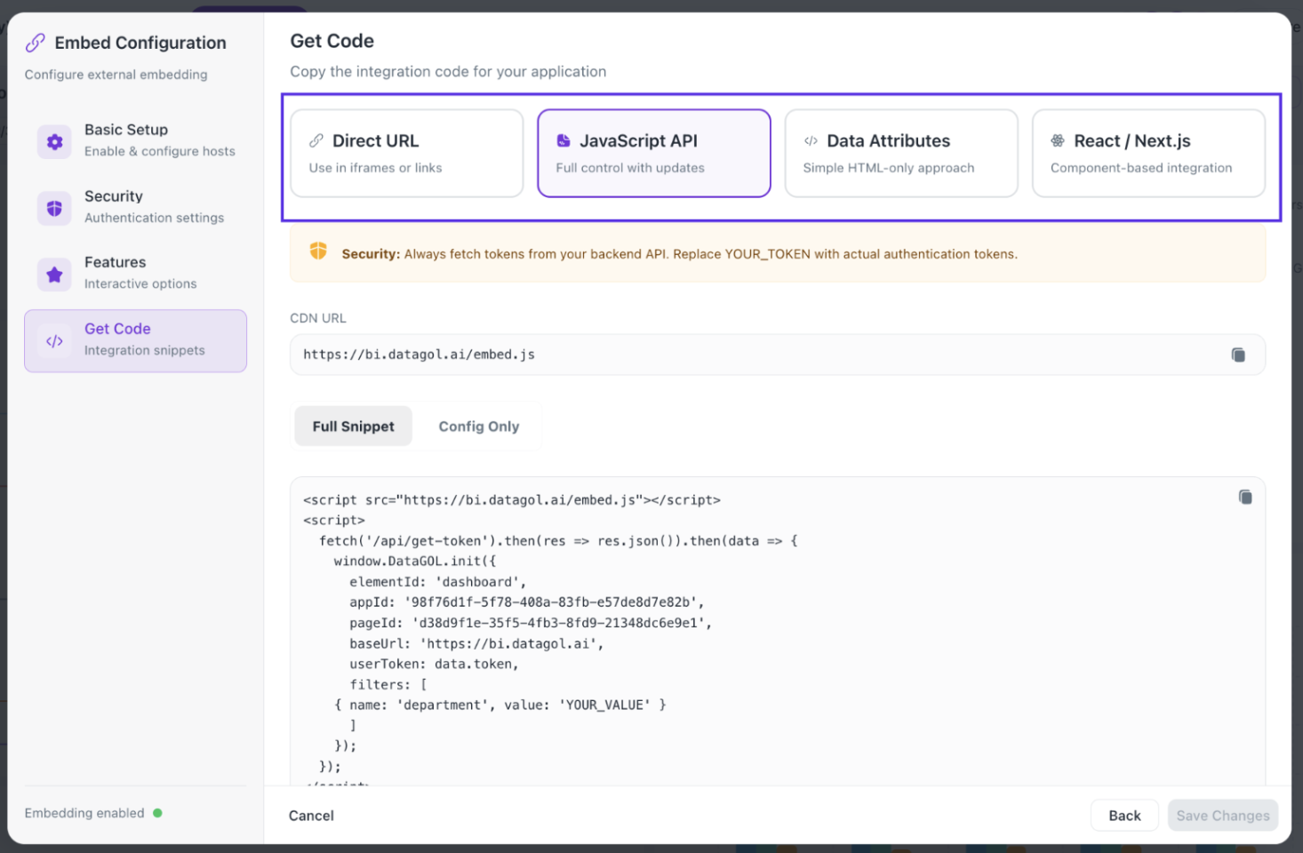Click the gear icon for Basic Setup
This screenshot has height=853, width=1303.
(54, 142)
